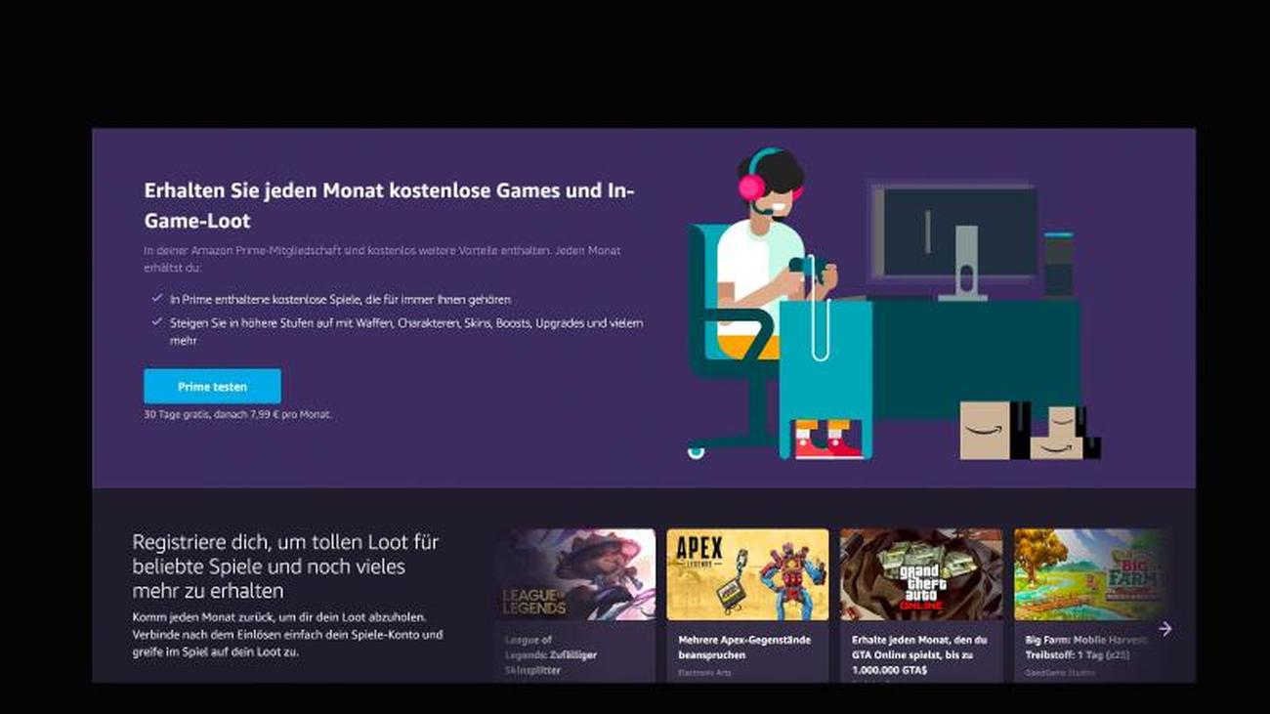
Task: Click the tan Amazon smile box
Action: click(984, 430)
